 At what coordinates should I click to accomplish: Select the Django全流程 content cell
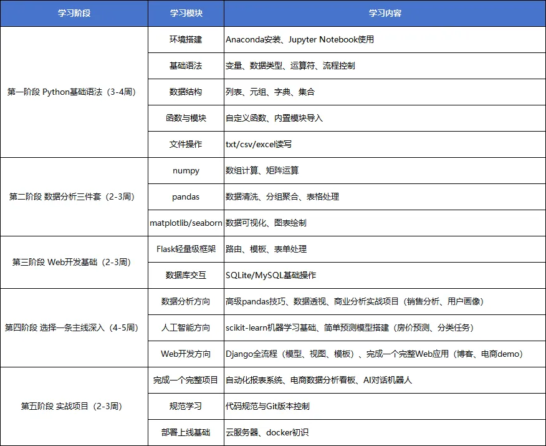point(385,354)
